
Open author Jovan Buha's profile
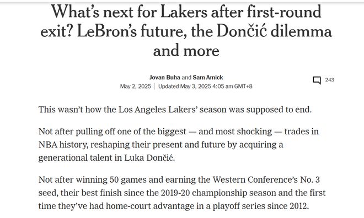click(164, 78)
